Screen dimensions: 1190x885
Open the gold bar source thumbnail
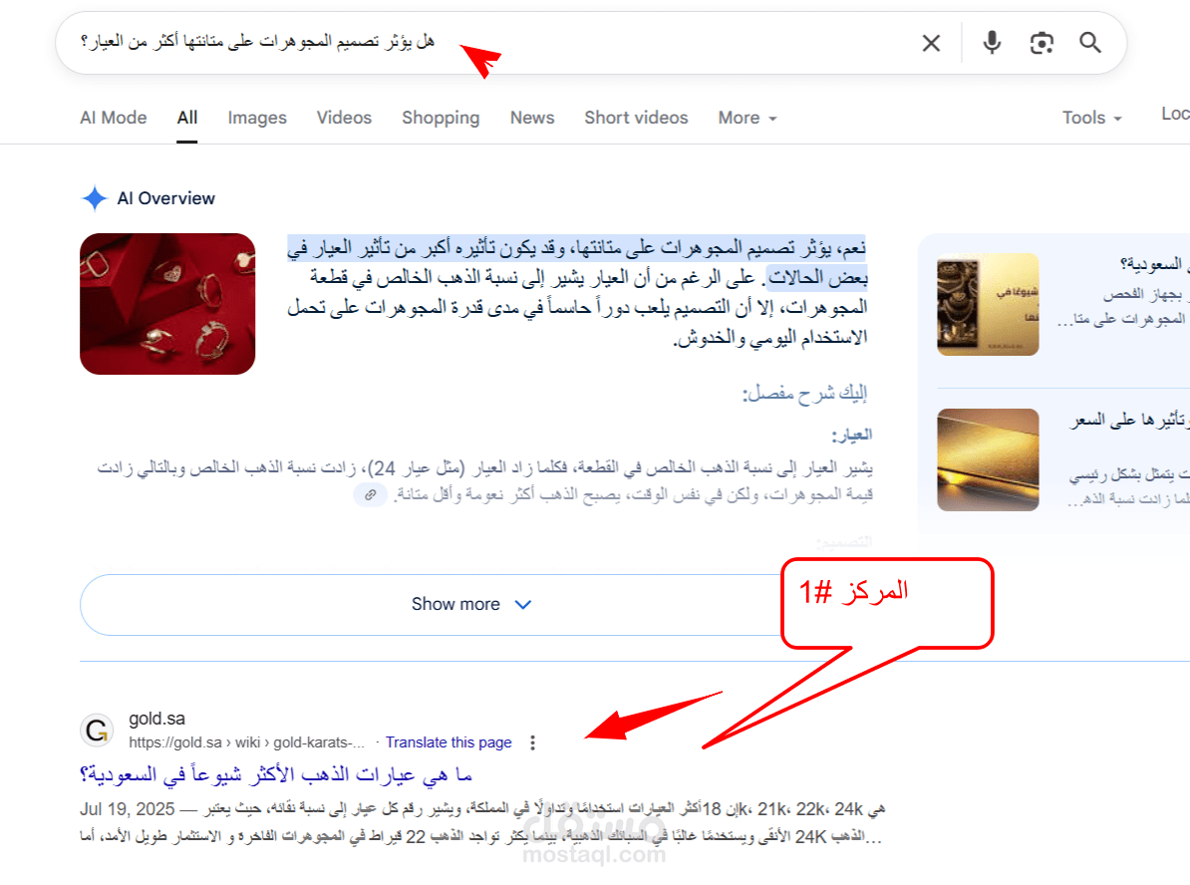coord(988,460)
